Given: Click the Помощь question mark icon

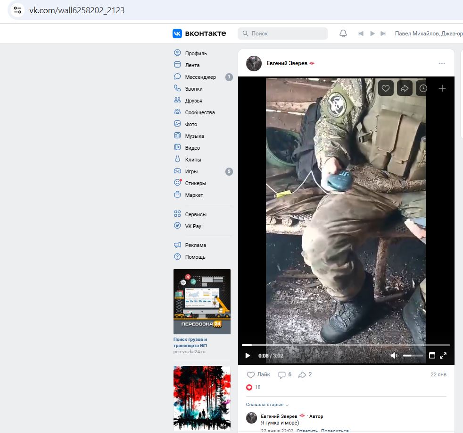Looking at the screenshot, I should point(177,256).
